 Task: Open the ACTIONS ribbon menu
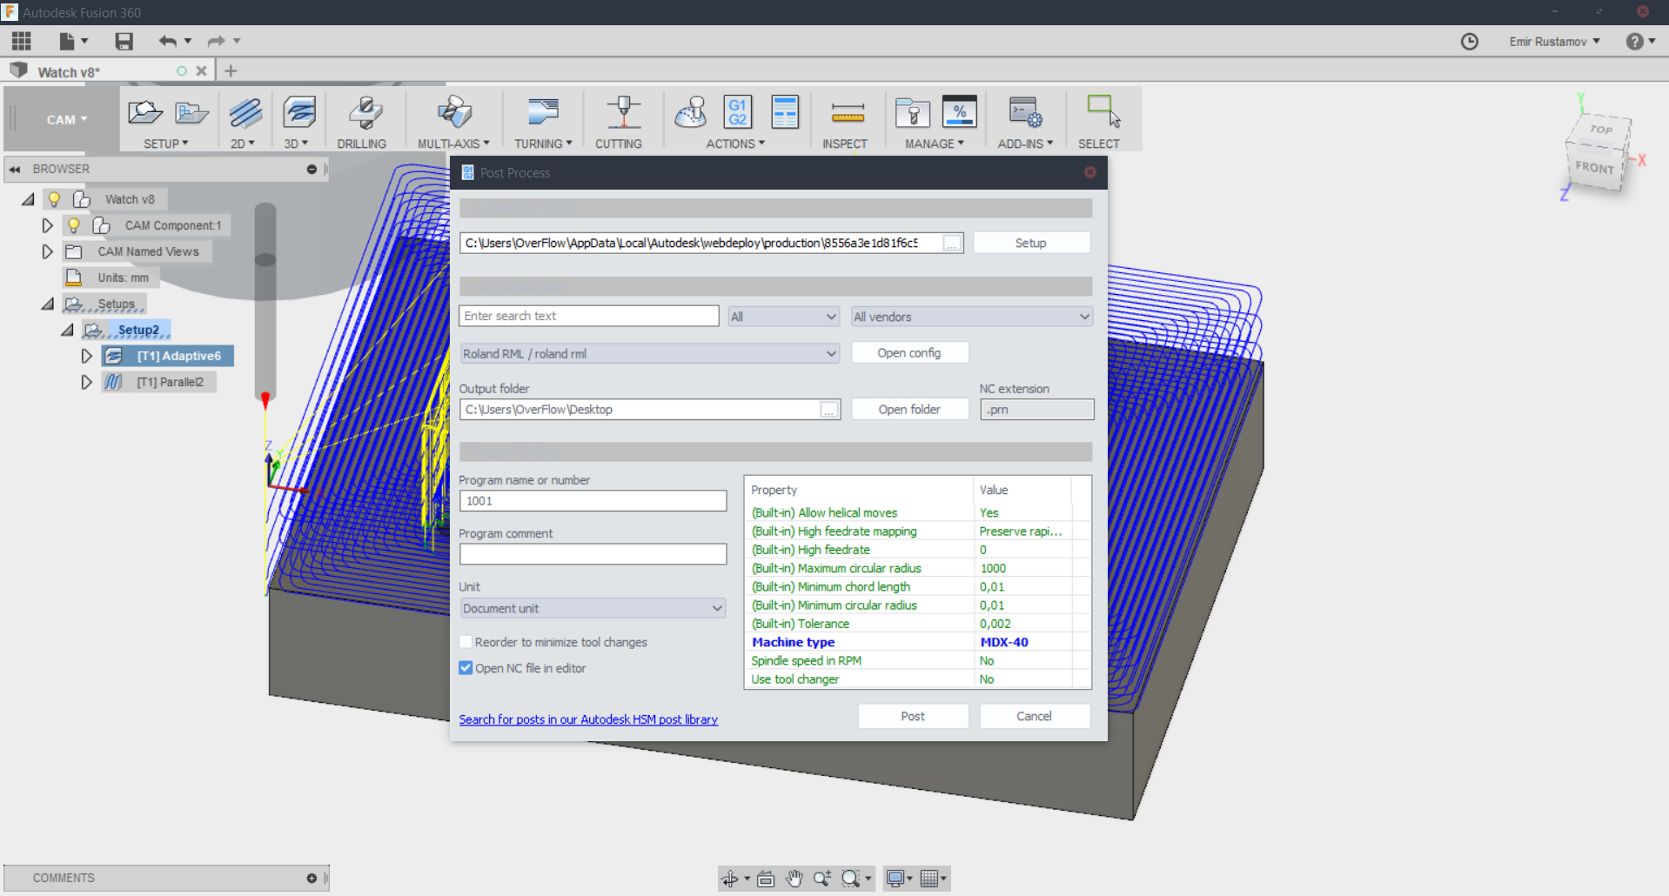pos(735,144)
